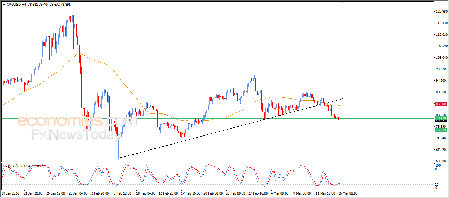Select the green 79.470 price label

tap(441, 118)
